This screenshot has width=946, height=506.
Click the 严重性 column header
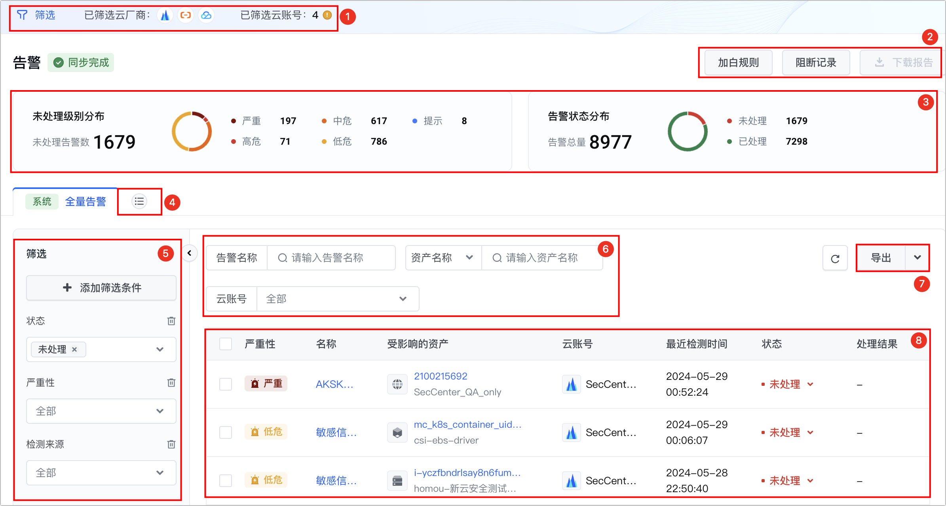point(260,344)
